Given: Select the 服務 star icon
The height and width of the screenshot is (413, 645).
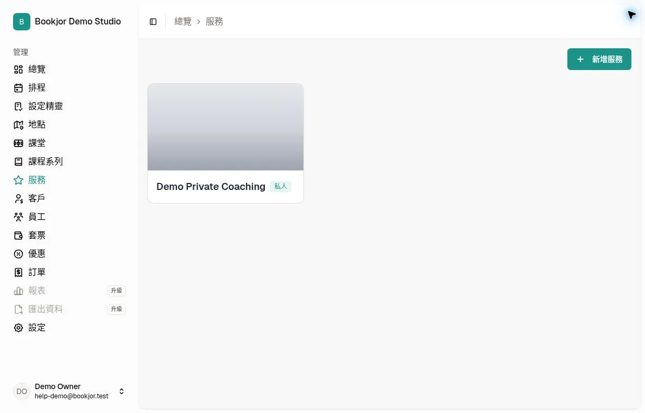Looking at the screenshot, I should point(18,180).
